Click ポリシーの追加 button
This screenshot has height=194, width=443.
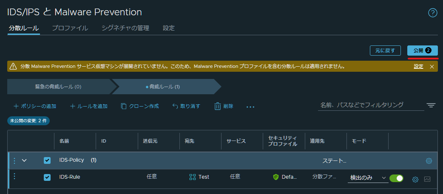pyautogui.click(x=35, y=106)
